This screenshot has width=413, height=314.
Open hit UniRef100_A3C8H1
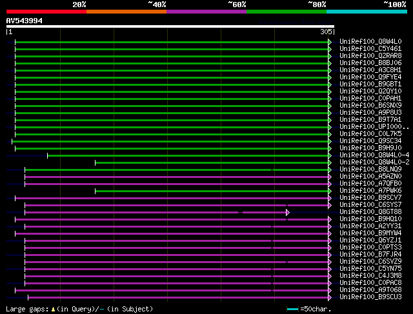(x=370, y=70)
